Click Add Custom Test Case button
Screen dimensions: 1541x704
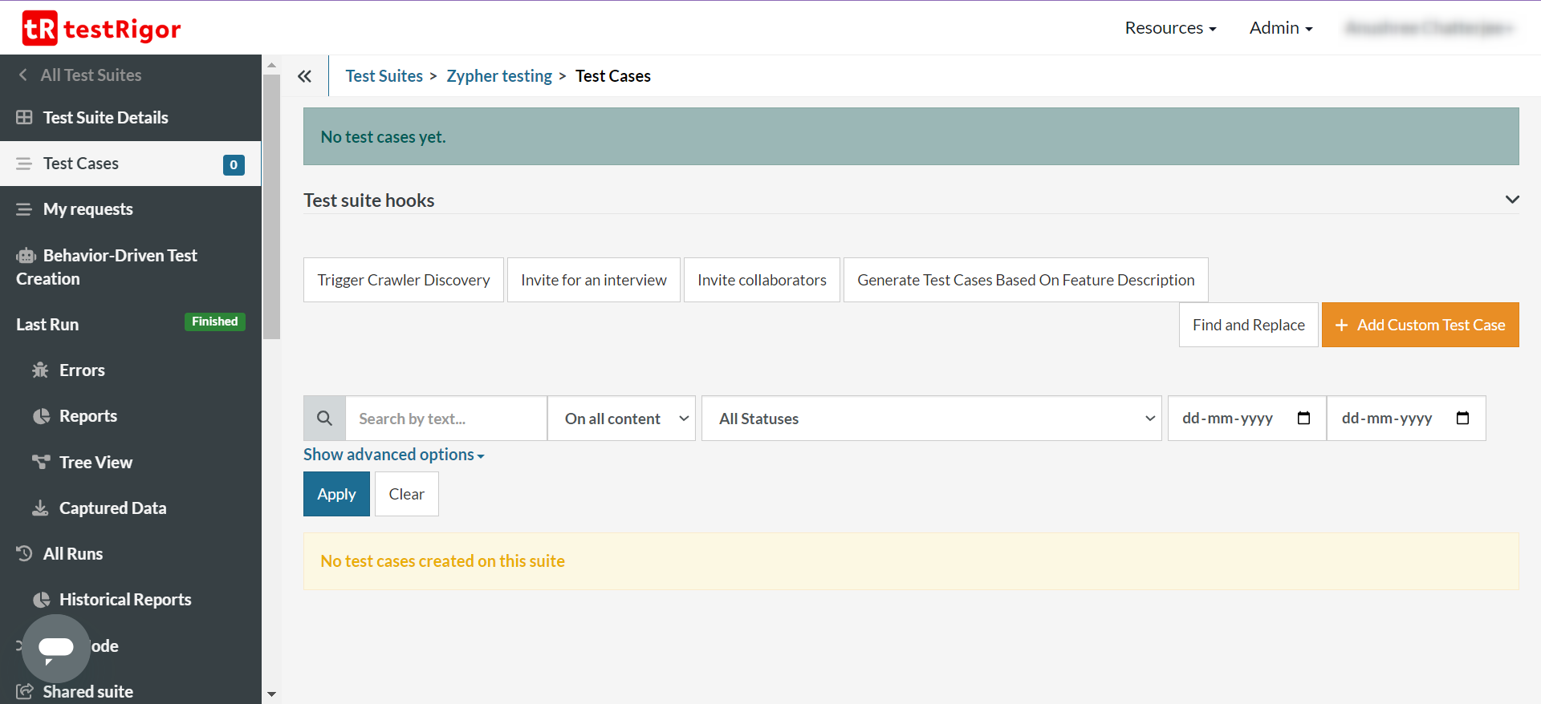(1420, 325)
